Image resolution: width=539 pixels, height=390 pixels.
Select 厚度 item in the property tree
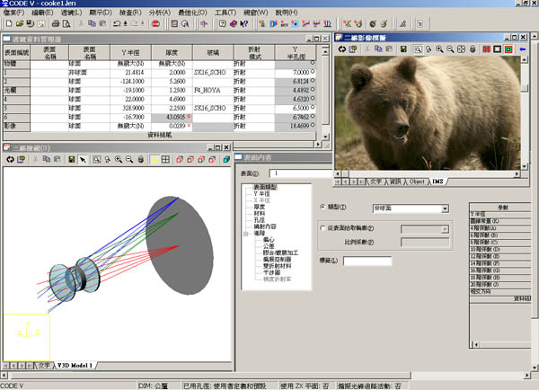[x=260, y=206]
